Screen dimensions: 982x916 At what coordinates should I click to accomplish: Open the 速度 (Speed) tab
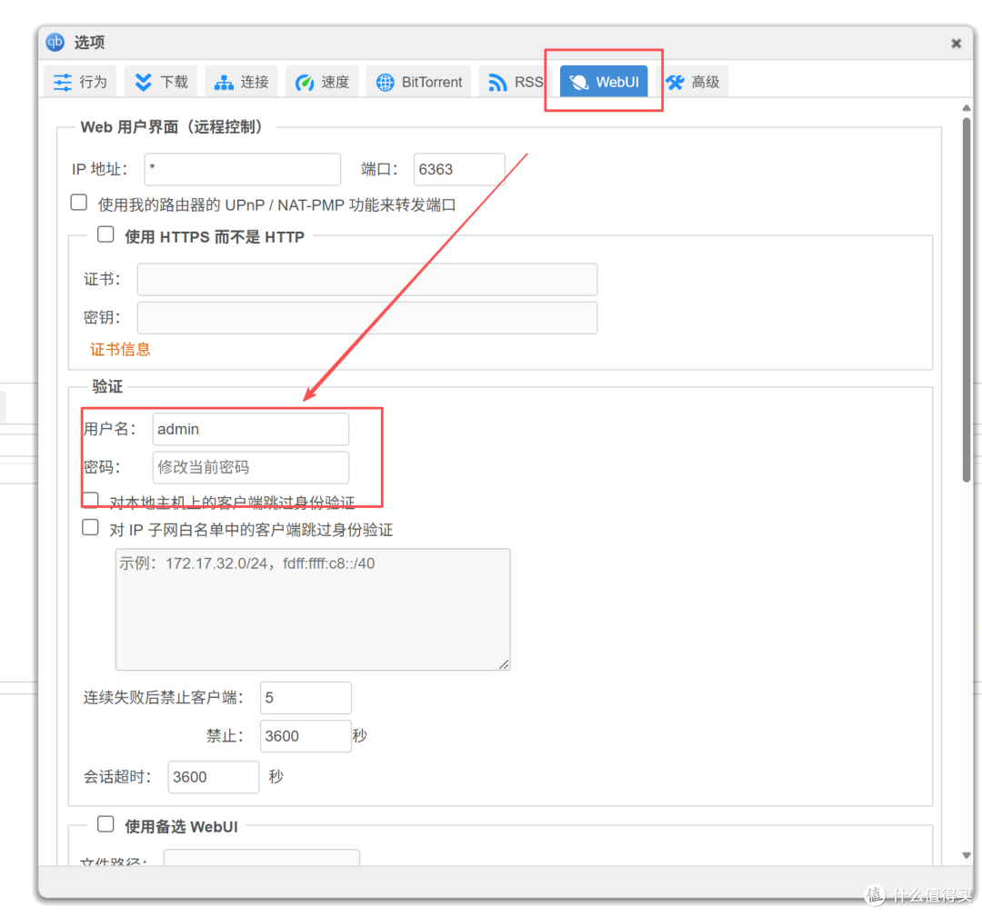pyautogui.click(x=322, y=82)
